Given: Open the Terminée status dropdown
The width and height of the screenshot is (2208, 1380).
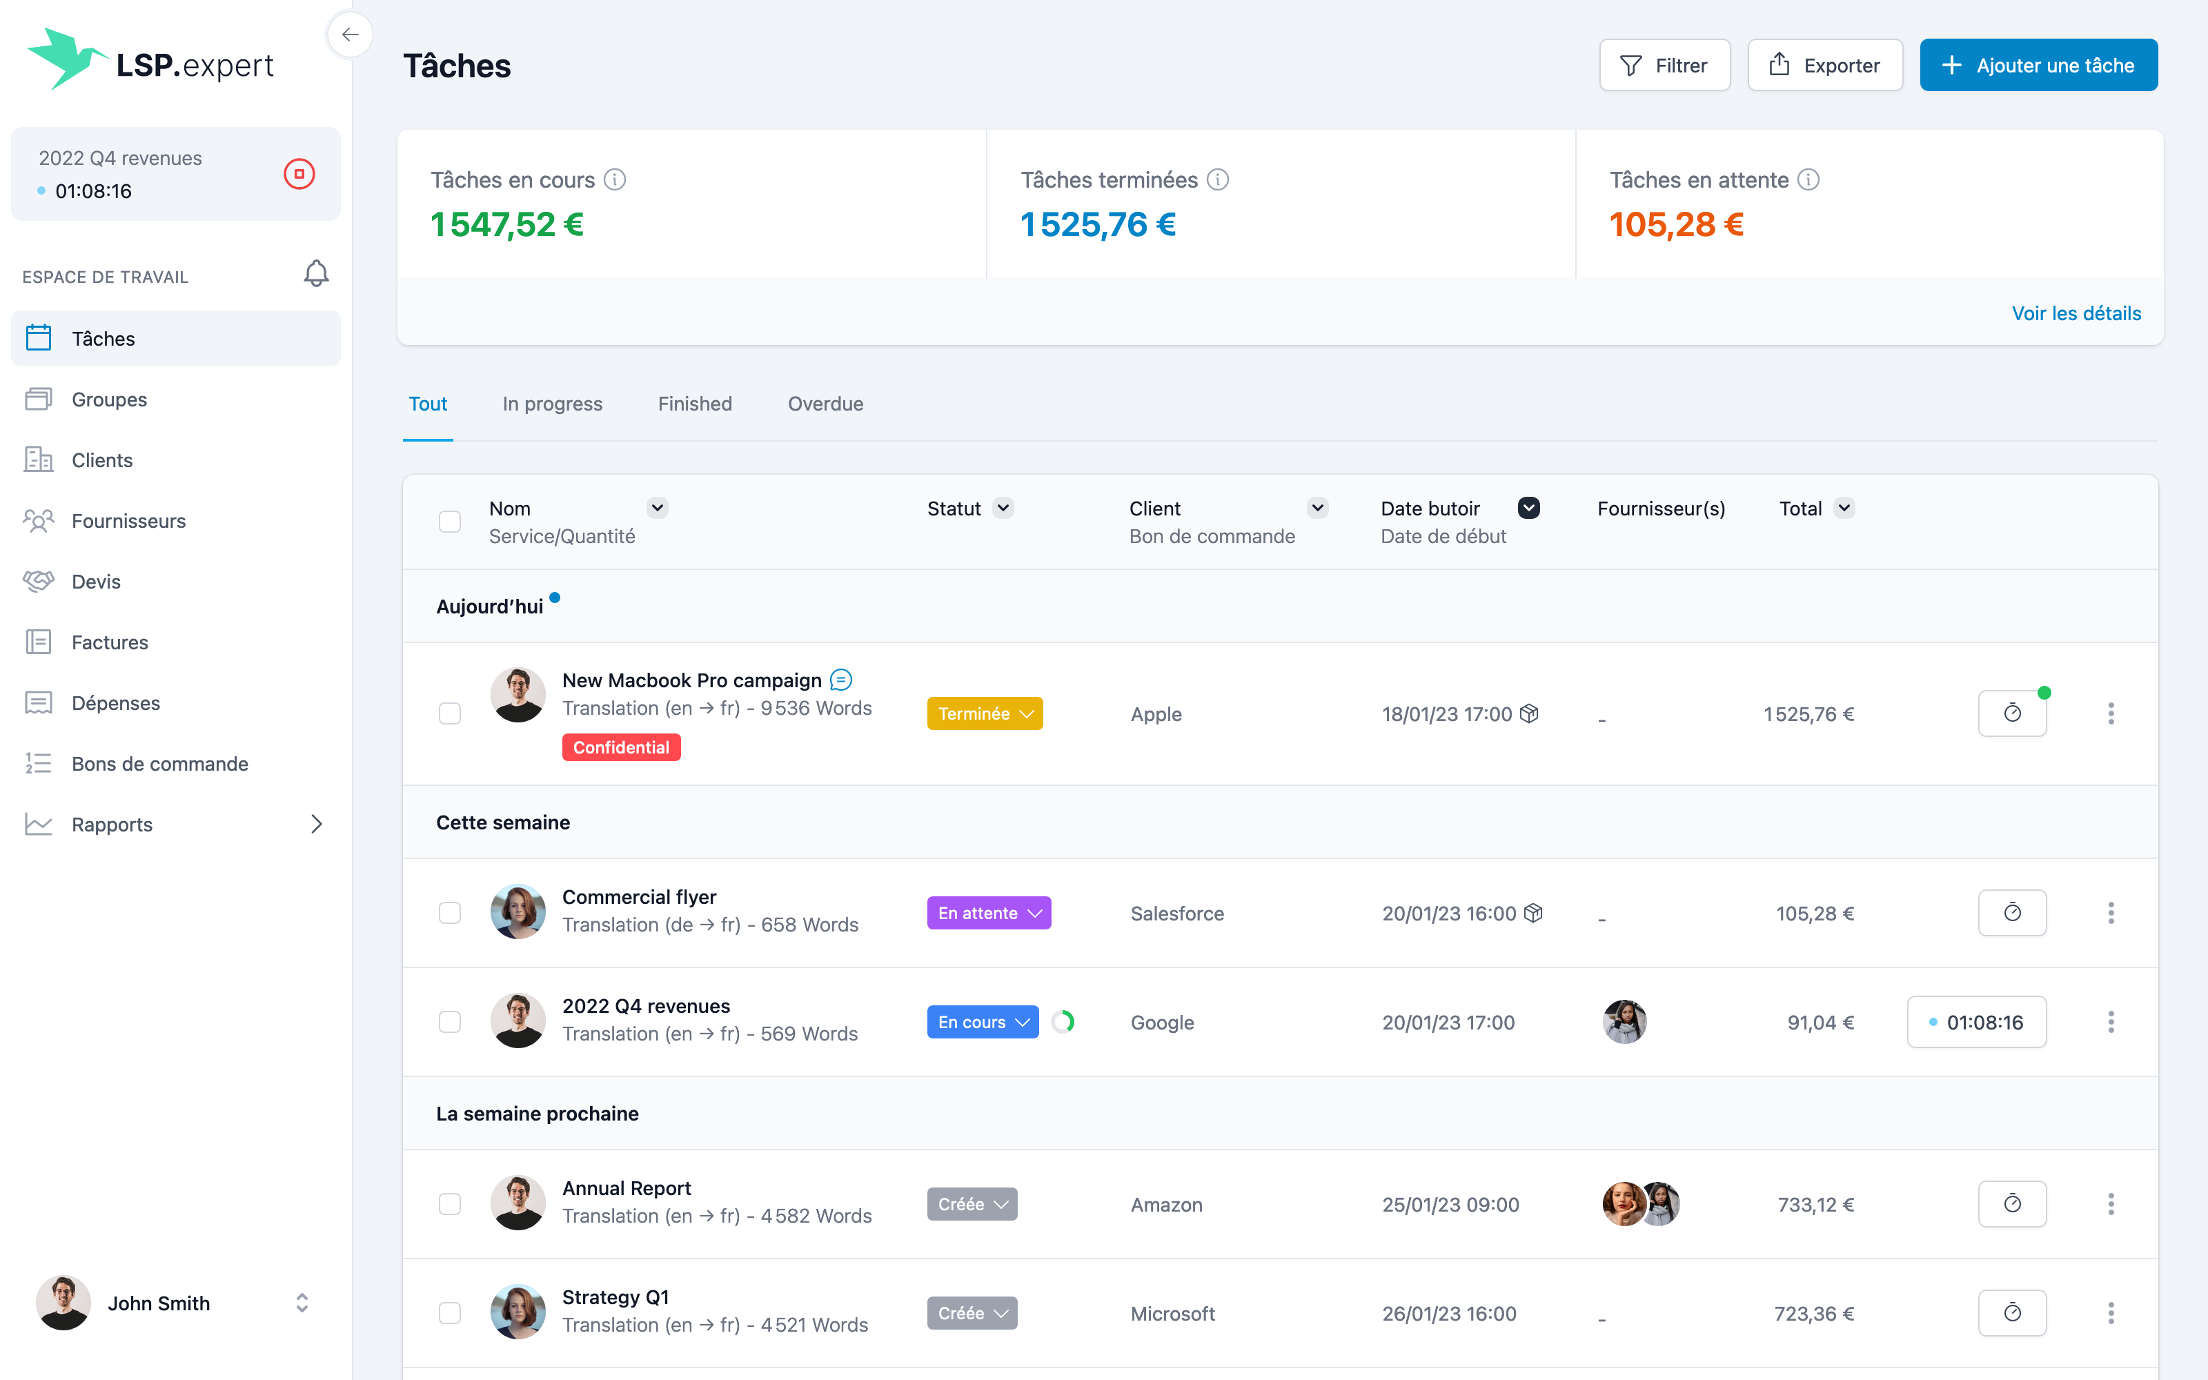Looking at the screenshot, I should (985, 713).
